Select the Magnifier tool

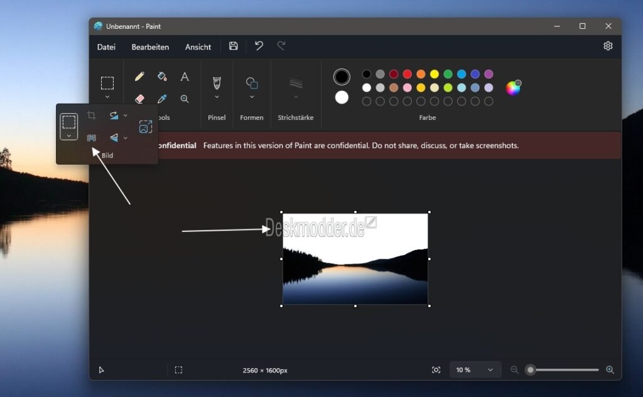click(x=185, y=99)
